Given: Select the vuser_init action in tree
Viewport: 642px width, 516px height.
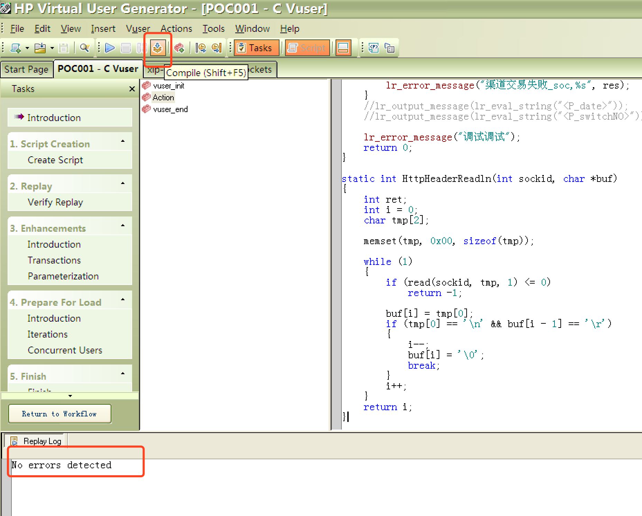Looking at the screenshot, I should (164, 86).
